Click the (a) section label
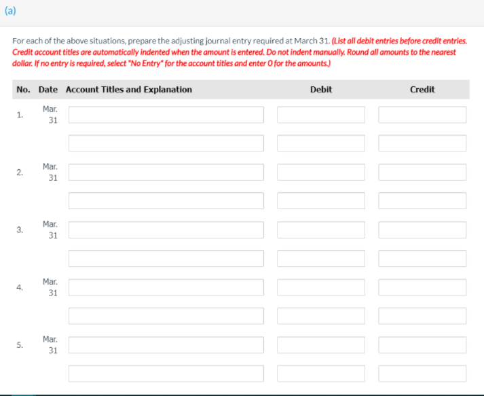 coord(10,11)
